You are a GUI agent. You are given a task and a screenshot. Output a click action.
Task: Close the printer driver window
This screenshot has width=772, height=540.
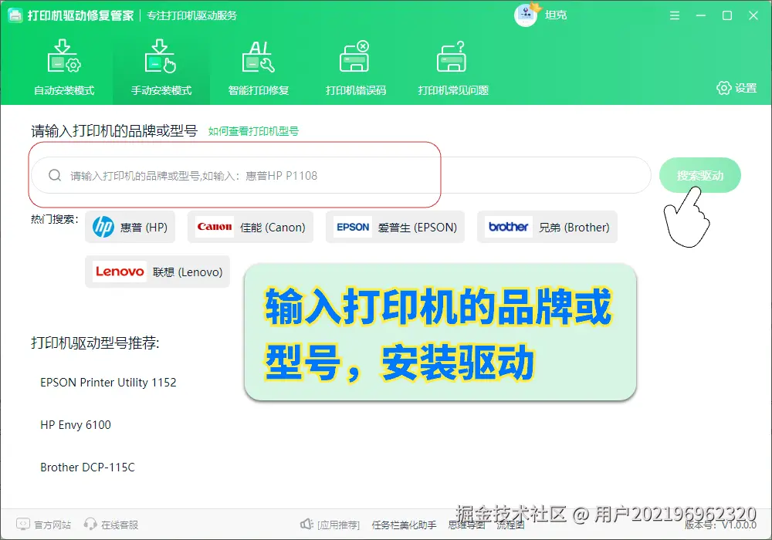click(753, 15)
